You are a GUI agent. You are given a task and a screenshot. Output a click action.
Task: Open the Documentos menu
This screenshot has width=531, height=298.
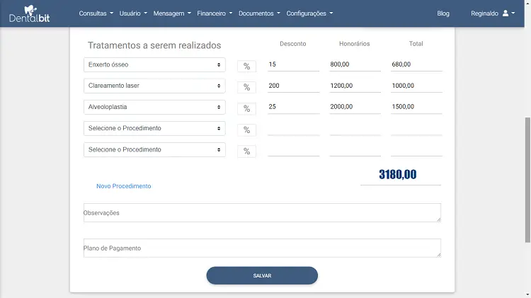[x=259, y=13]
